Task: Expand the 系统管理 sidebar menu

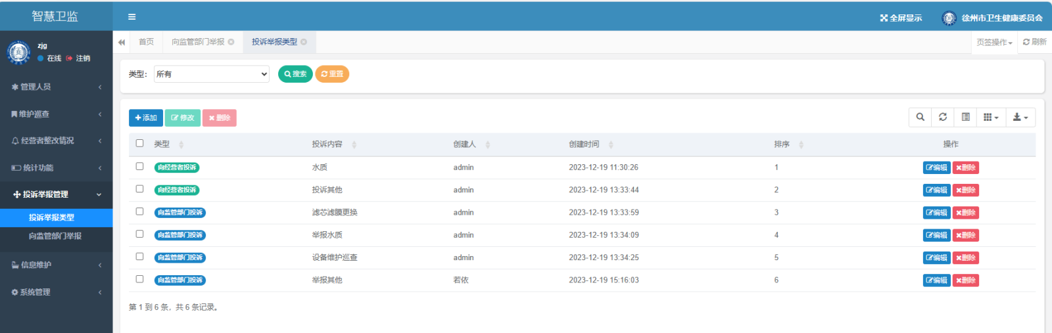Action: pyautogui.click(x=57, y=292)
